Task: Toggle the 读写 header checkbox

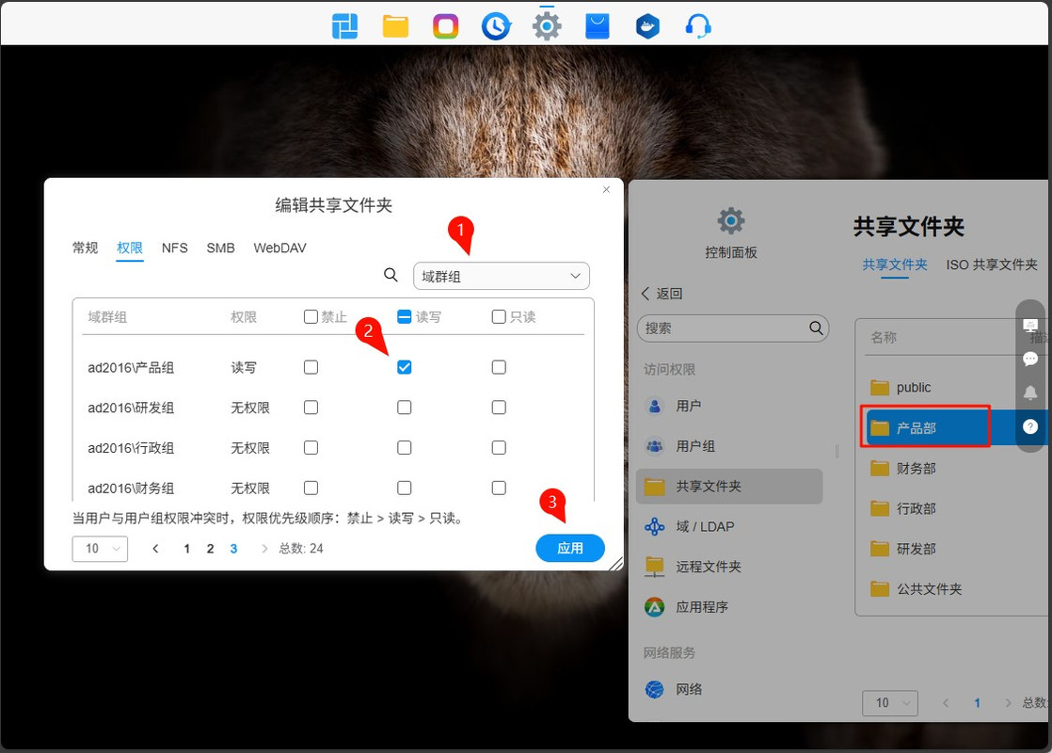Action: [404, 317]
